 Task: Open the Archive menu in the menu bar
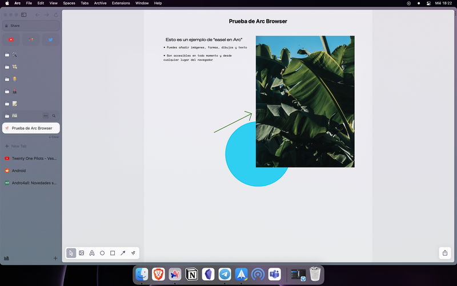click(100, 3)
